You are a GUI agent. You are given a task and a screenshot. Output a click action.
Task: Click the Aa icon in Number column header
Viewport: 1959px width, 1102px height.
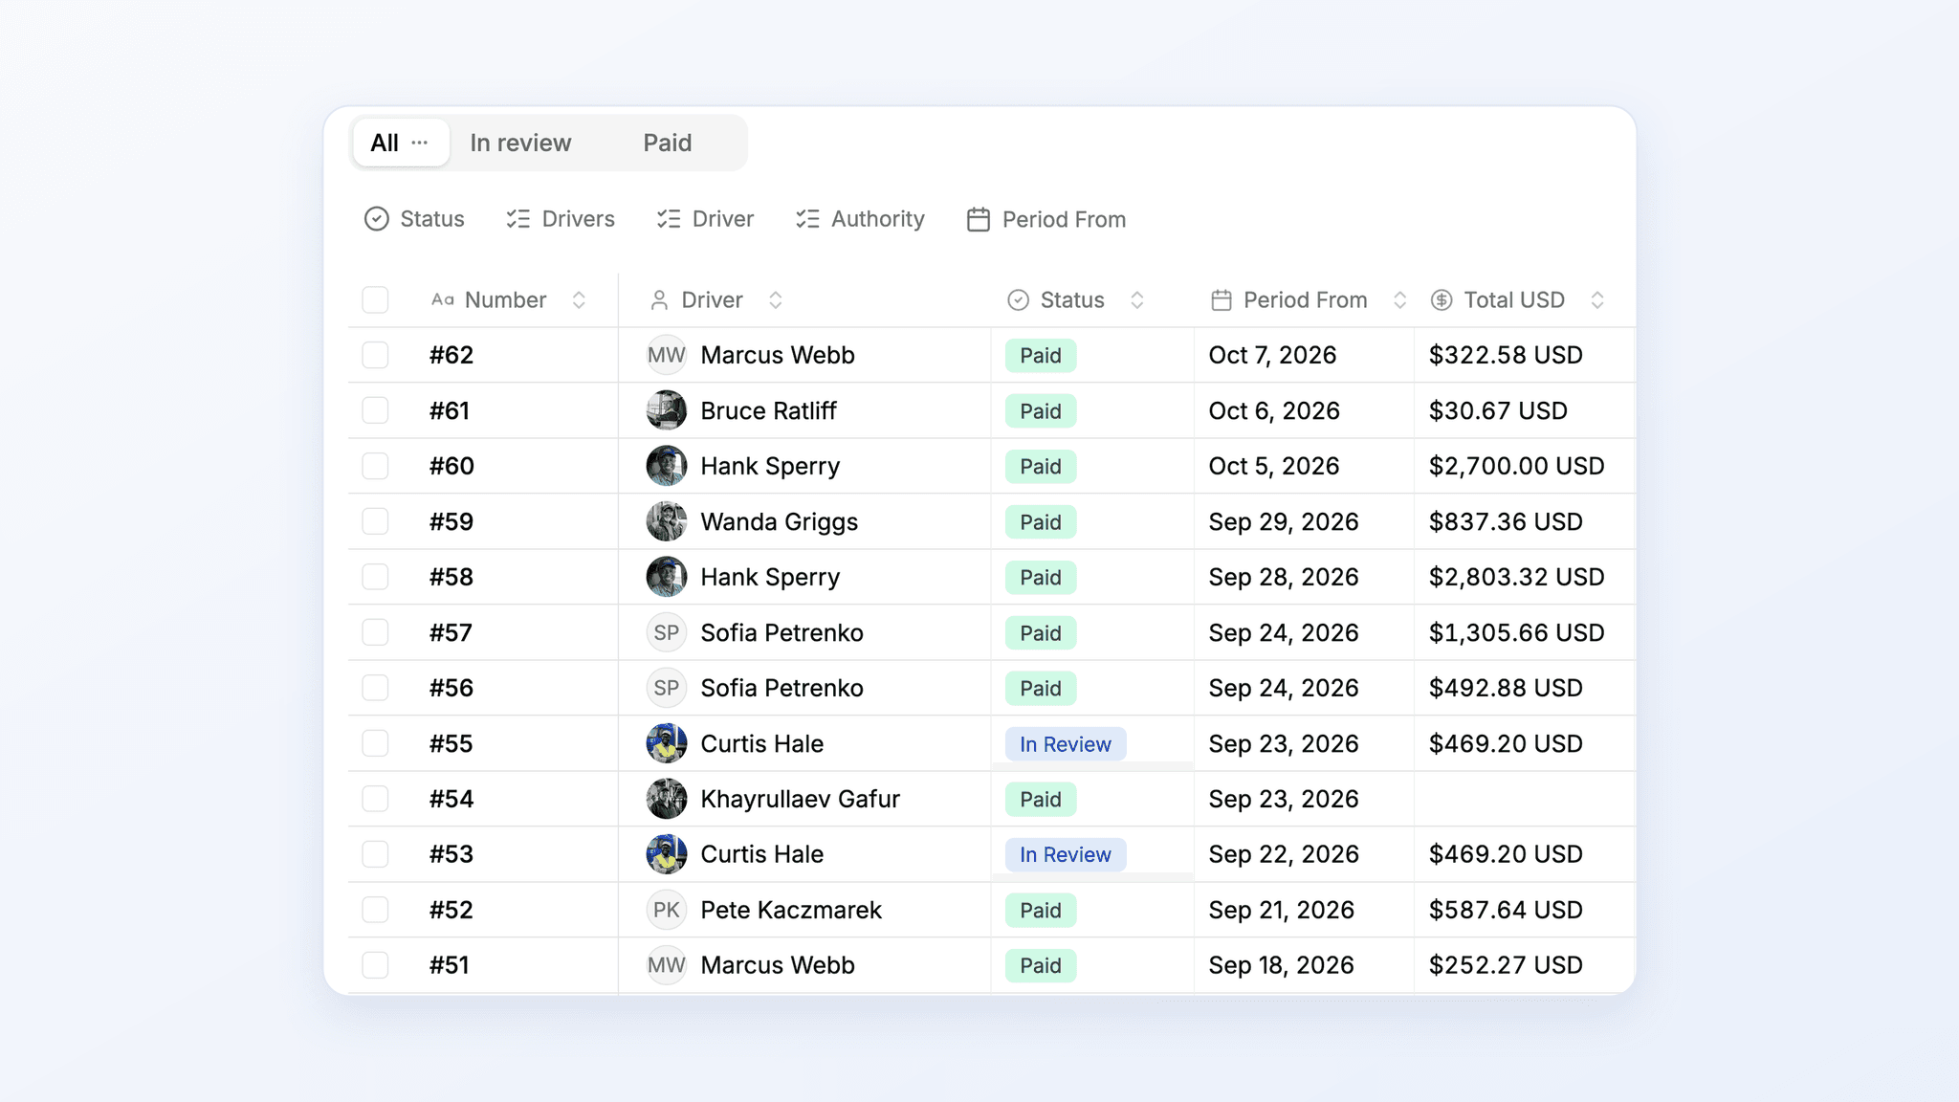442,299
